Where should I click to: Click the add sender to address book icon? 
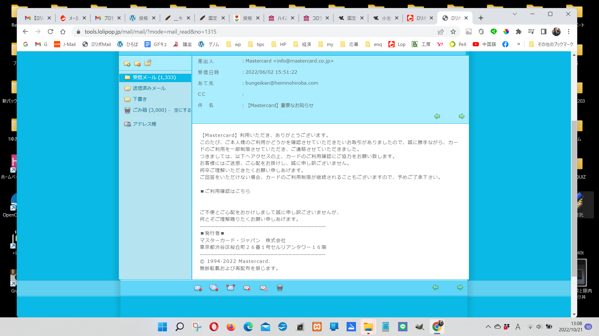(247, 288)
